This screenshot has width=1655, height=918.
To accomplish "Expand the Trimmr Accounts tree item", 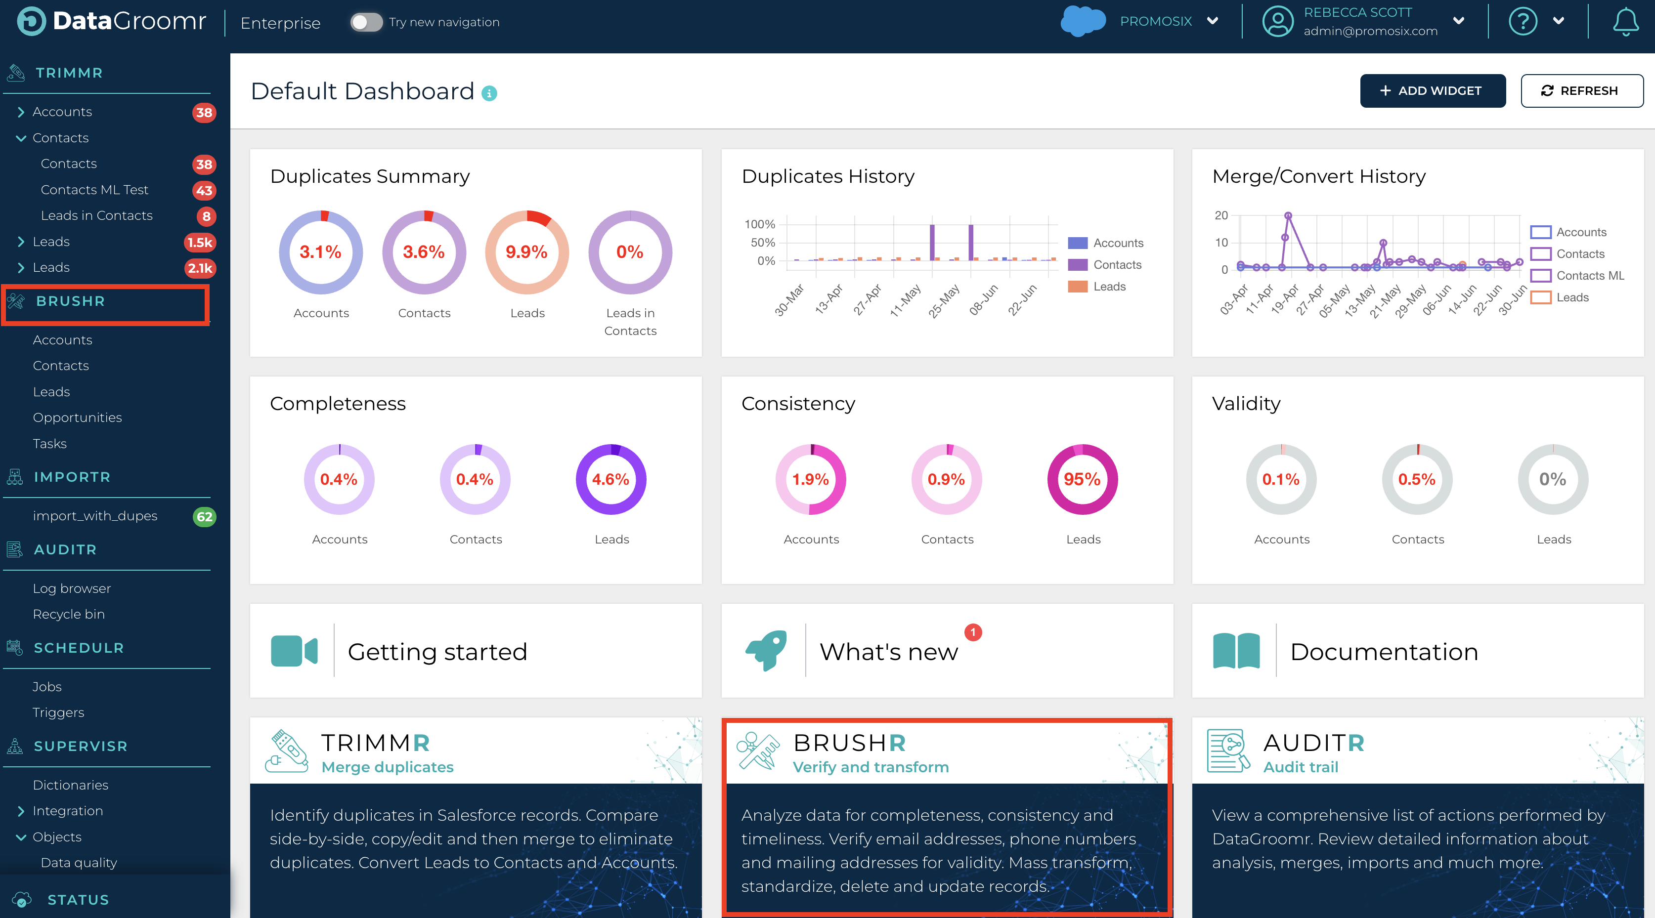I will click(x=21, y=112).
